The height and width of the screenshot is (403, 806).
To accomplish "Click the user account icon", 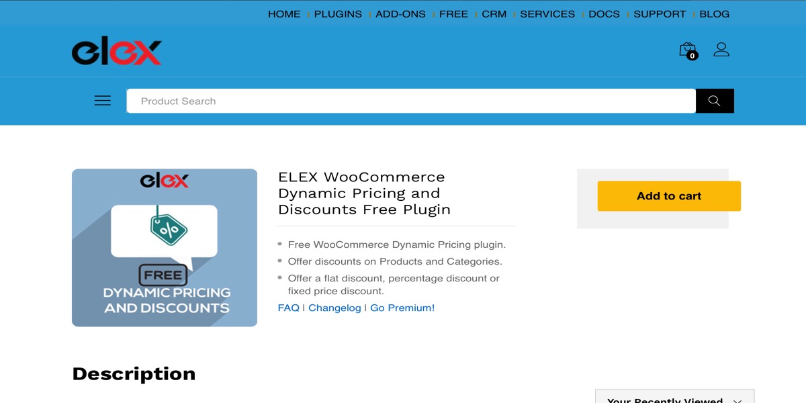I will click(721, 50).
